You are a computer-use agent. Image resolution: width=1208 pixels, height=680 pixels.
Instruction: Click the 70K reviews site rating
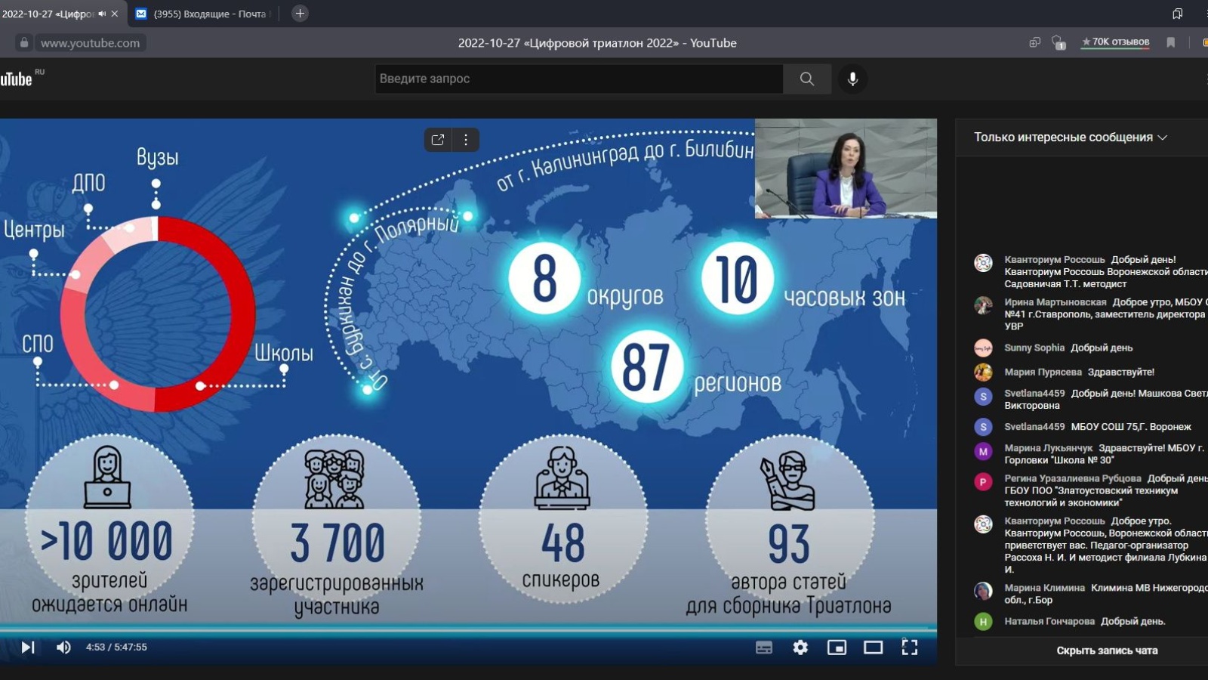pyautogui.click(x=1115, y=42)
